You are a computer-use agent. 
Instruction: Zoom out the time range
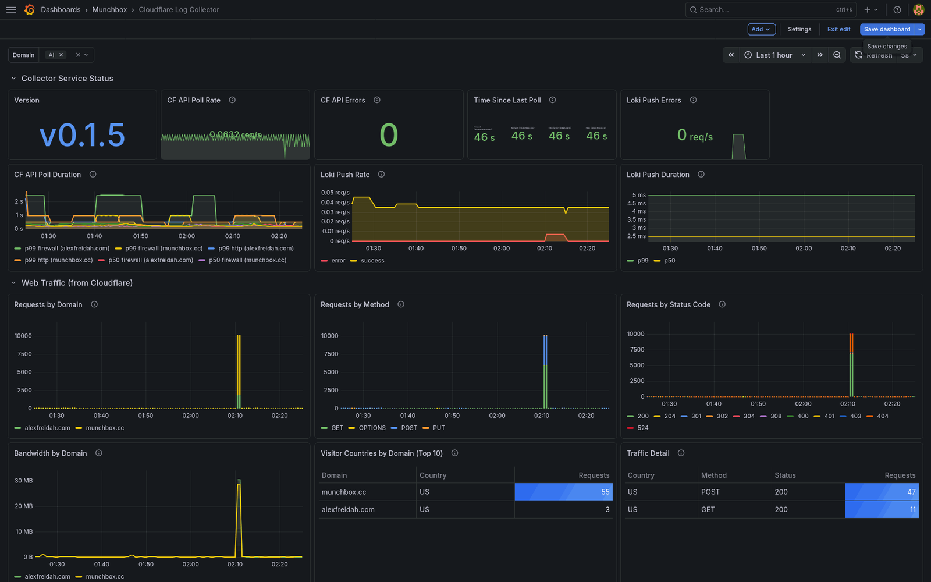(837, 55)
